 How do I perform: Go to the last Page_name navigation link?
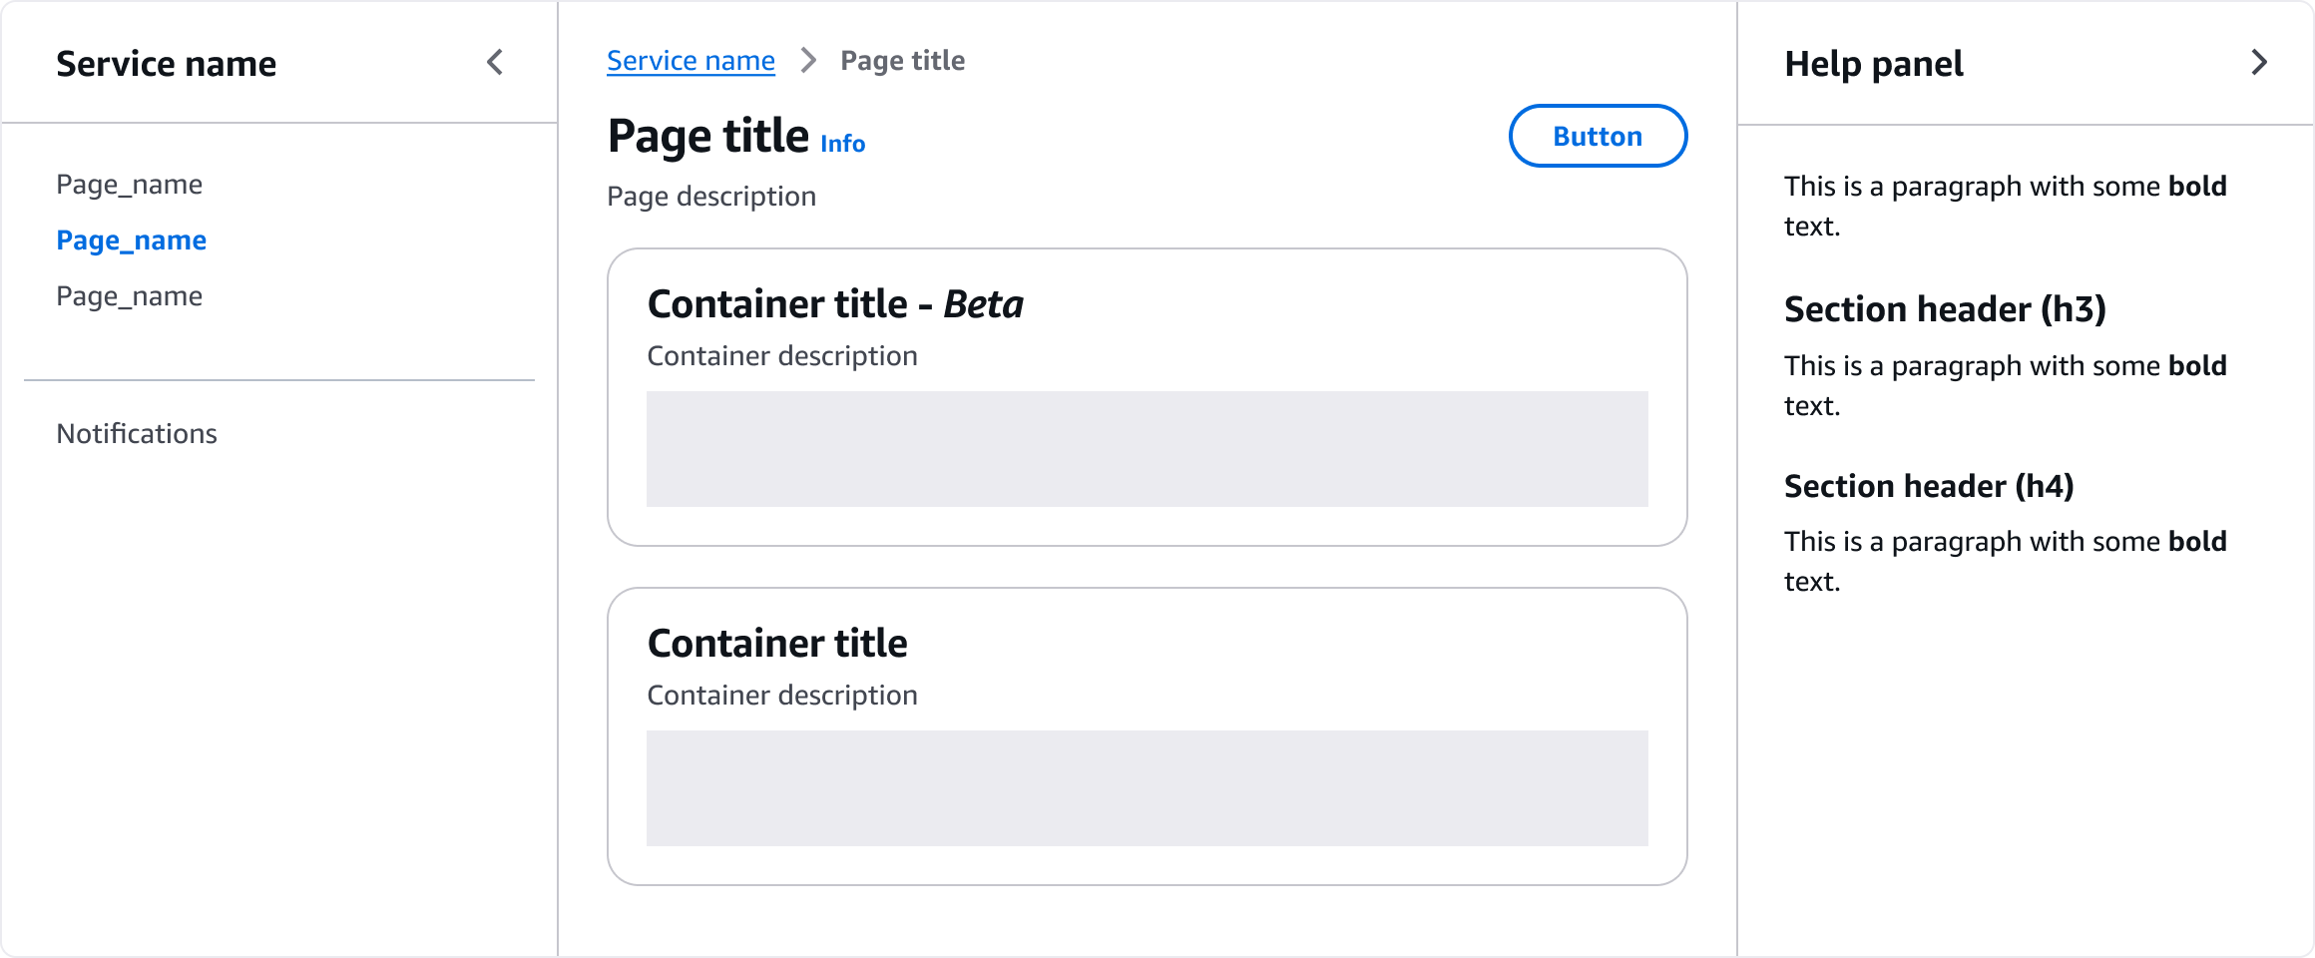pyautogui.click(x=129, y=296)
